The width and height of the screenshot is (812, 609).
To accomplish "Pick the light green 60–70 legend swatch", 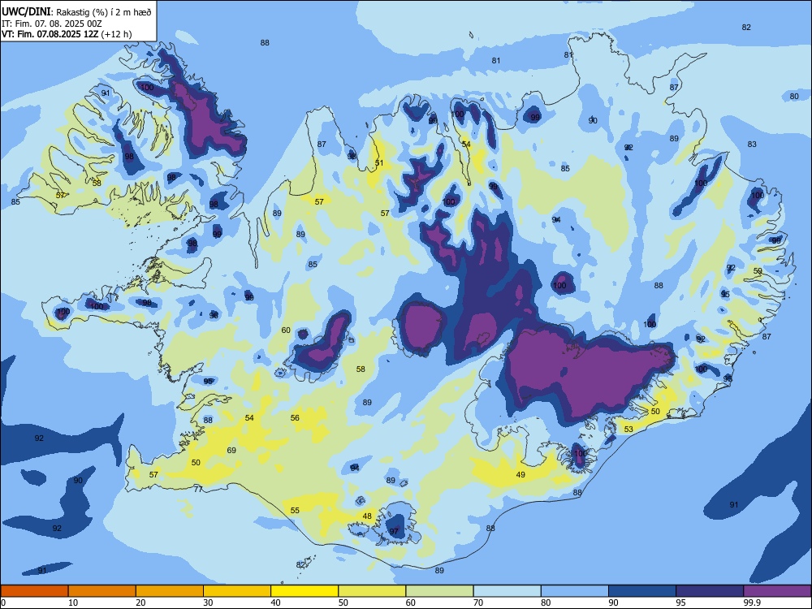I will pos(439,591).
